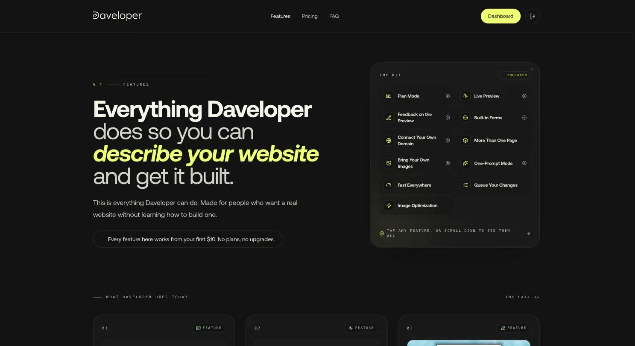Click the yellow Dashboard button
Viewport: 635px width, 346px height.
click(500, 16)
